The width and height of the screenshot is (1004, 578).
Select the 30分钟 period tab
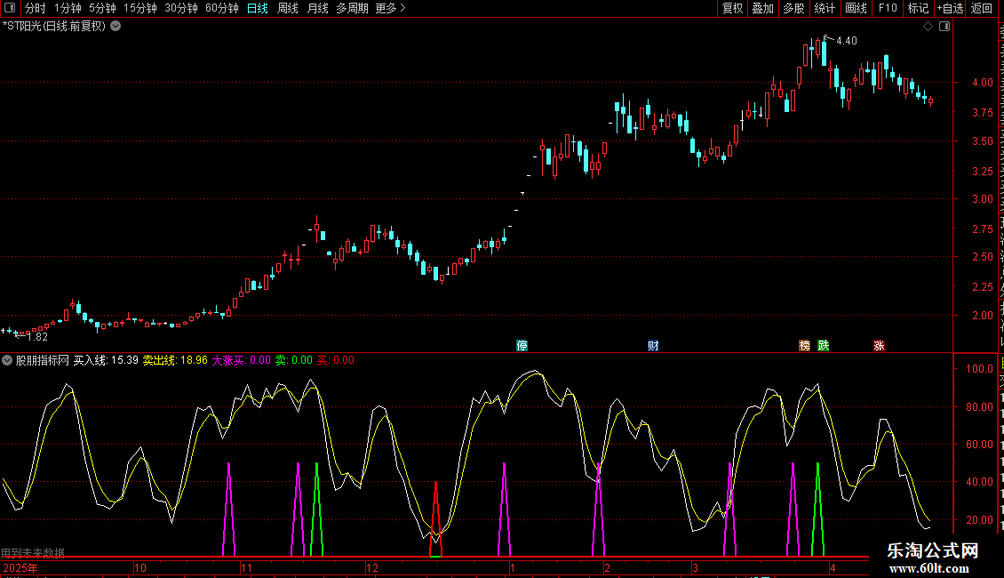click(x=181, y=8)
